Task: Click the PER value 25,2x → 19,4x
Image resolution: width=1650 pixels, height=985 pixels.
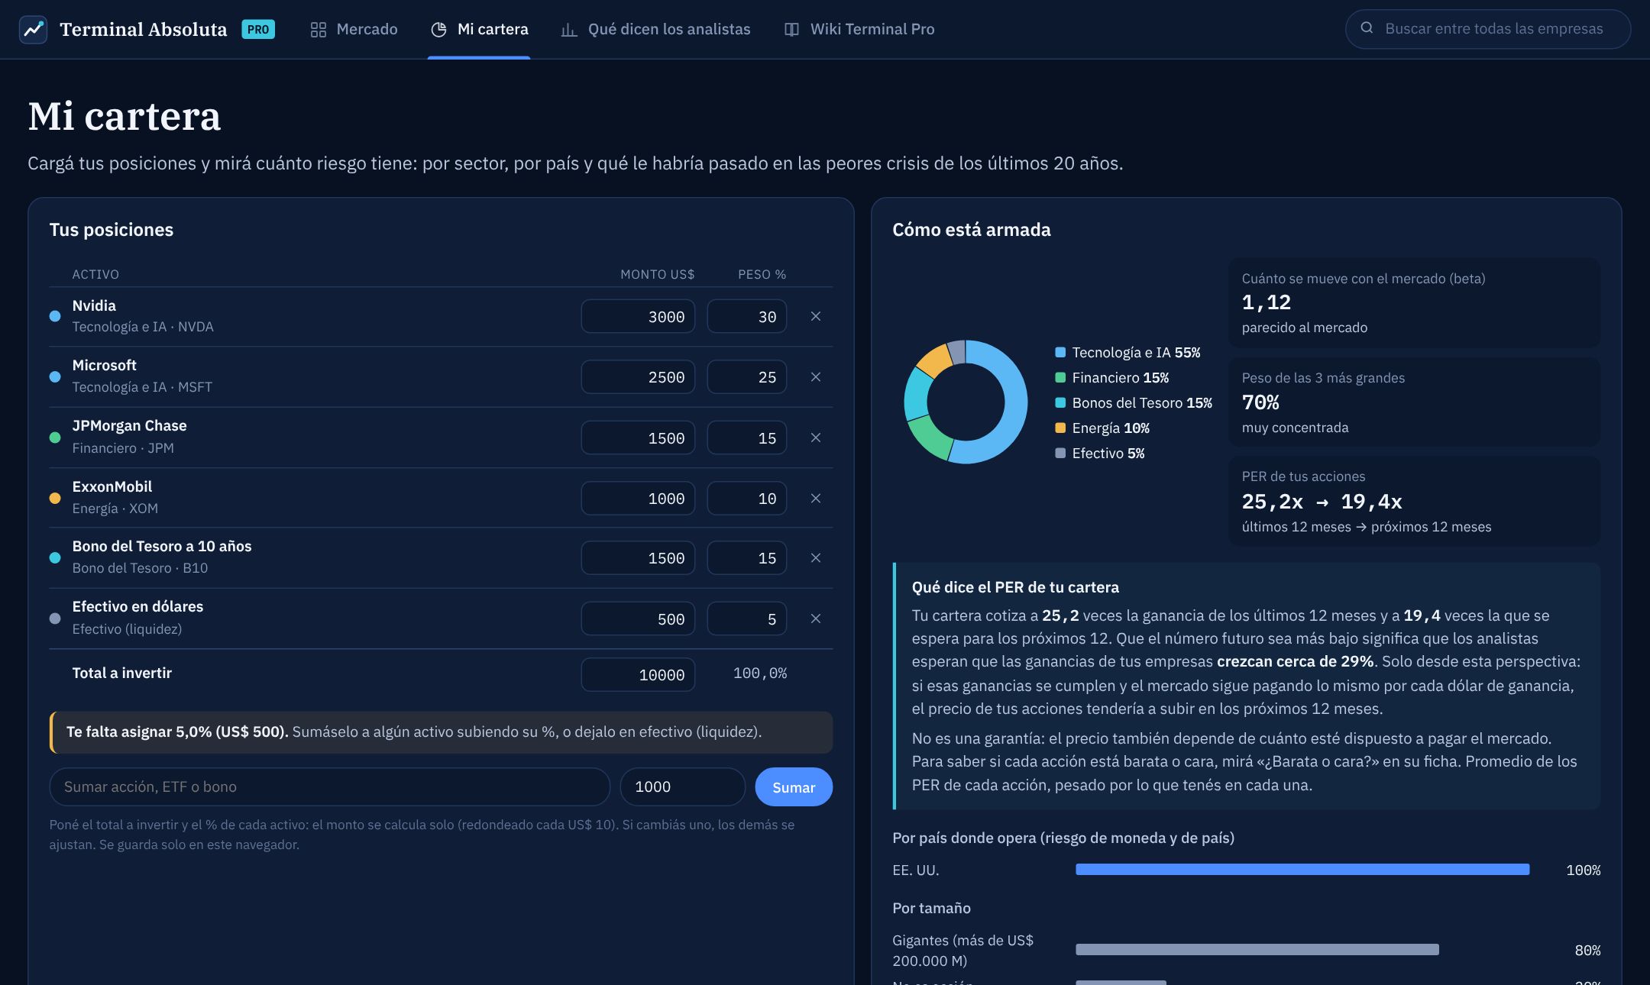Action: (x=1322, y=502)
